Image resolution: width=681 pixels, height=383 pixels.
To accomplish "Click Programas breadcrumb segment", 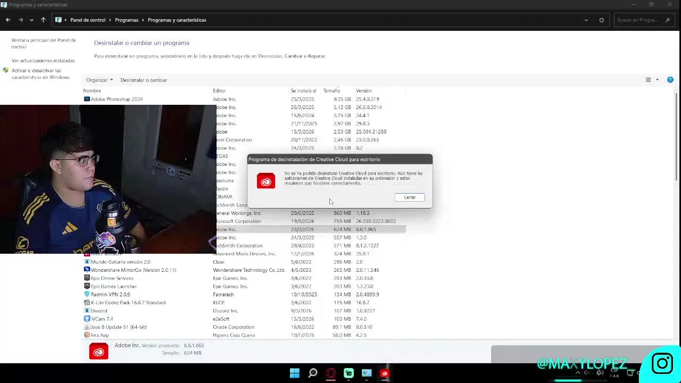I will pyautogui.click(x=127, y=20).
